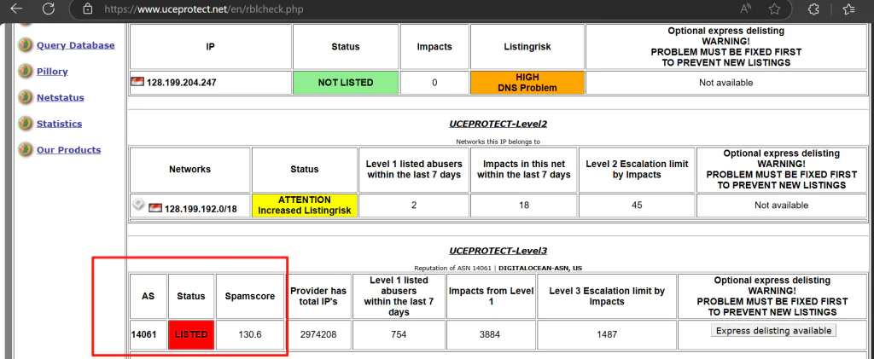Viewport: 874px width, 359px height.
Task: Click the Impacts from Level 1 value 3884
Action: tap(491, 335)
